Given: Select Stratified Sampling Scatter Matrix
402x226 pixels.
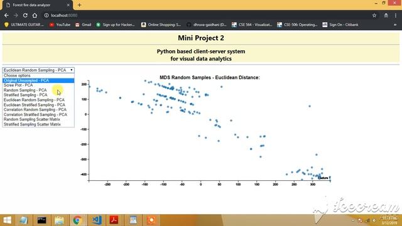Looking at the screenshot, I should point(38,124).
